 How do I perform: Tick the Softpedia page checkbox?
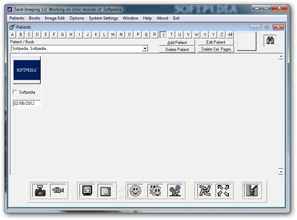point(15,92)
